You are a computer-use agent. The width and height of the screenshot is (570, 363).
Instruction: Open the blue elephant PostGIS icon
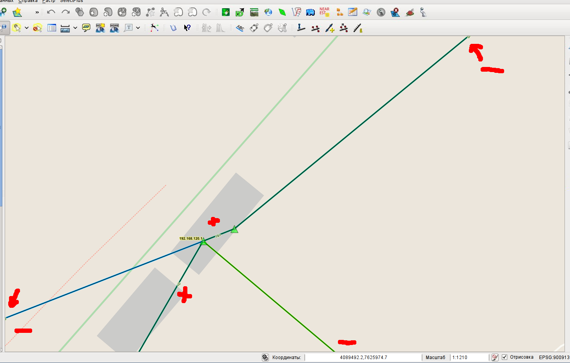click(x=310, y=12)
